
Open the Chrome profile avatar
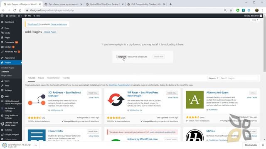[x=257, y=10]
